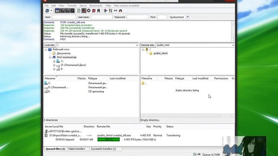
Task: Collapse the Этот компьютер tree node
Action: (x=50, y=57)
